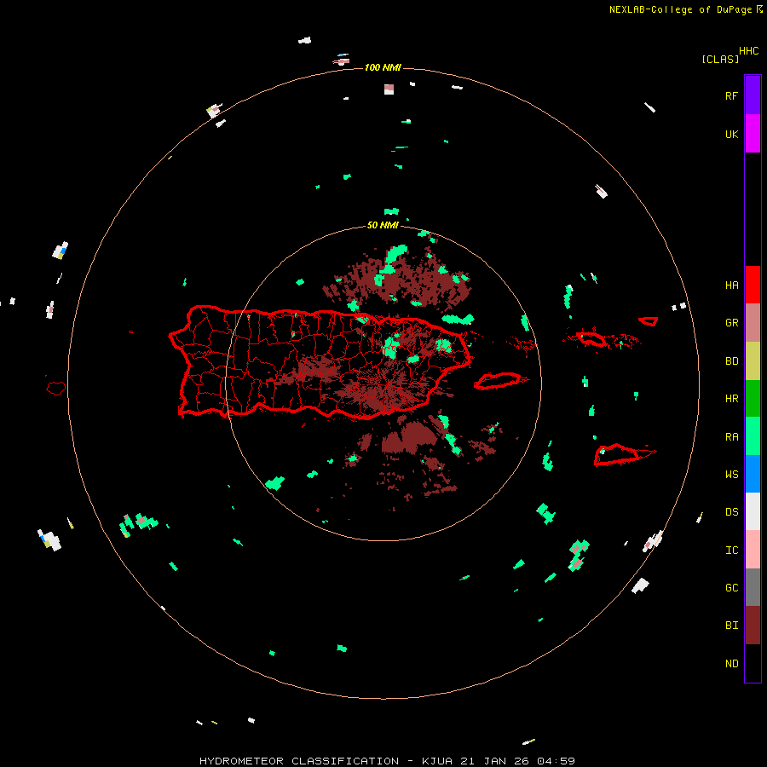767x767 pixels.
Task: Click the HR dark green legend swatch
Action: click(753, 399)
